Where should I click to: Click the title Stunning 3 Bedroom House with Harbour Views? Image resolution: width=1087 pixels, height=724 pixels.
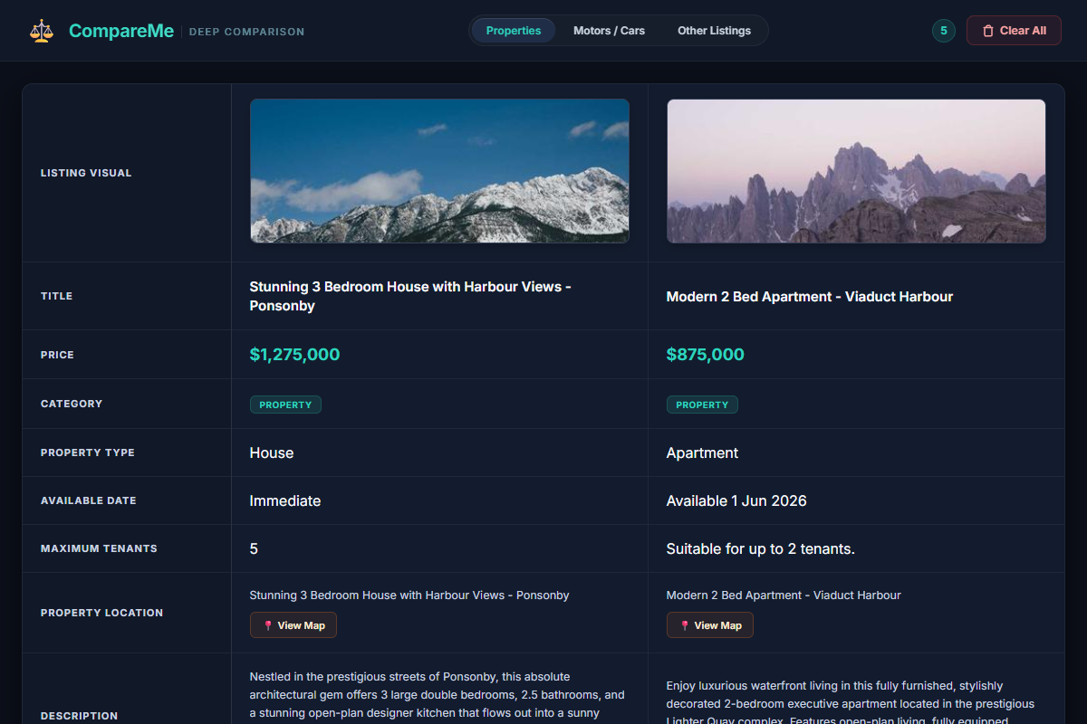pyautogui.click(x=410, y=296)
